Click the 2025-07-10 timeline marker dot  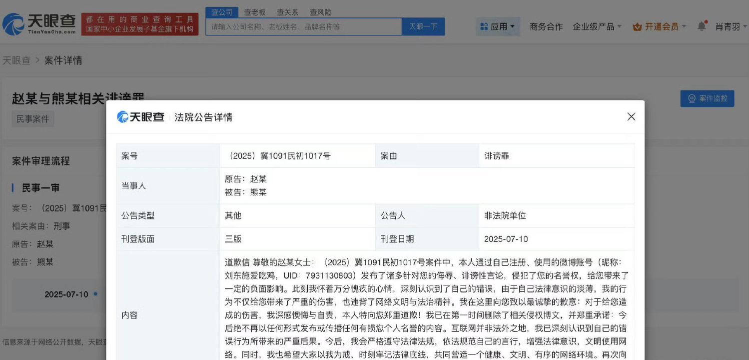pos(95,293)
